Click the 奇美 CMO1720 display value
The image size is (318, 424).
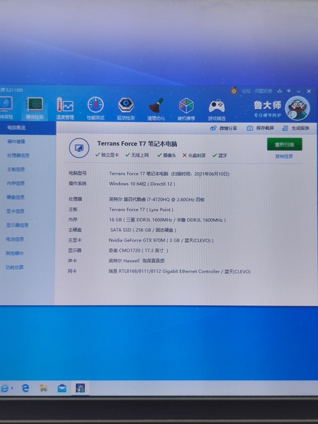coord(138,250)
